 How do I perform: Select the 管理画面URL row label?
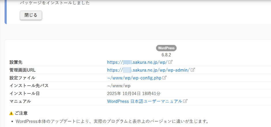(x=22, y=70)
